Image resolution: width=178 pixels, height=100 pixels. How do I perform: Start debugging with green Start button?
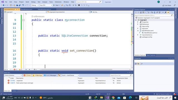(56, 5)
